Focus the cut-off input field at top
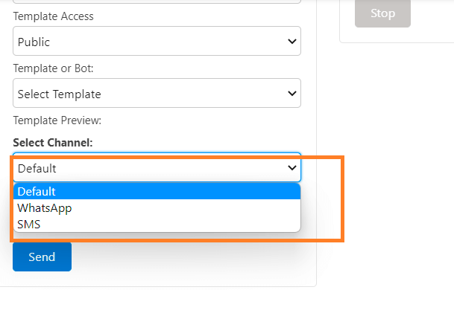Image resolution: width=454 pixels, height=319 pixels. (x=157, y=1)
